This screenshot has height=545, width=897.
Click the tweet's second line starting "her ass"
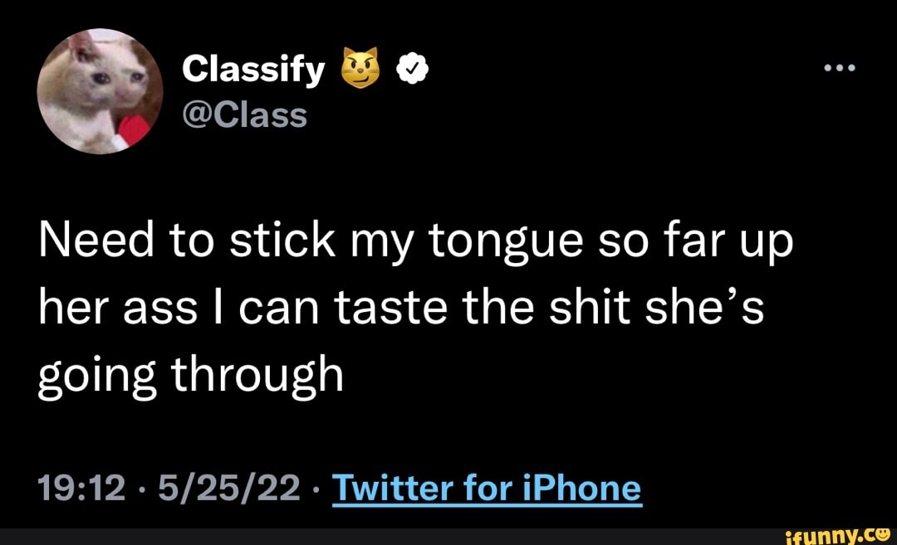(x=400, y=311)
